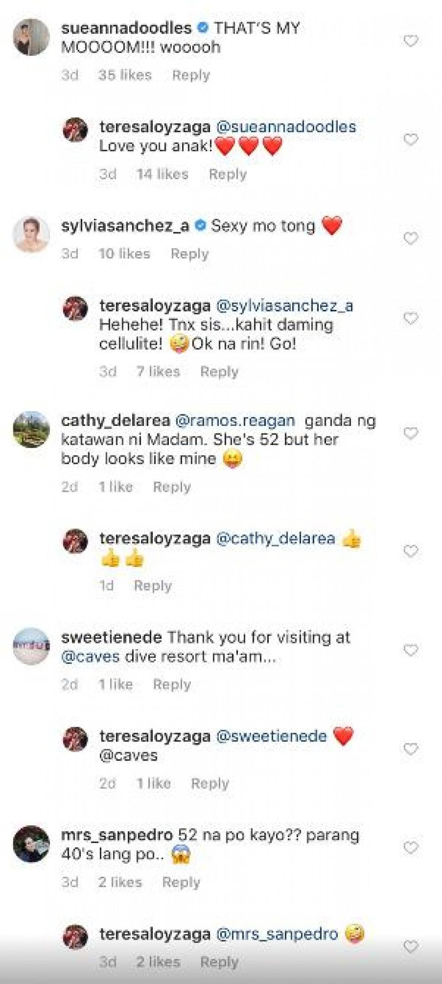Reply to sylviasanchez_a's comment
442x984 pixels.
(x=190, y=254)
